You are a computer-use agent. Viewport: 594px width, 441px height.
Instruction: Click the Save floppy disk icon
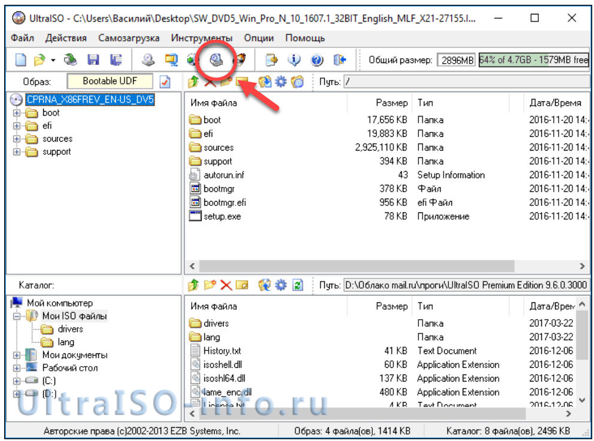93,60
